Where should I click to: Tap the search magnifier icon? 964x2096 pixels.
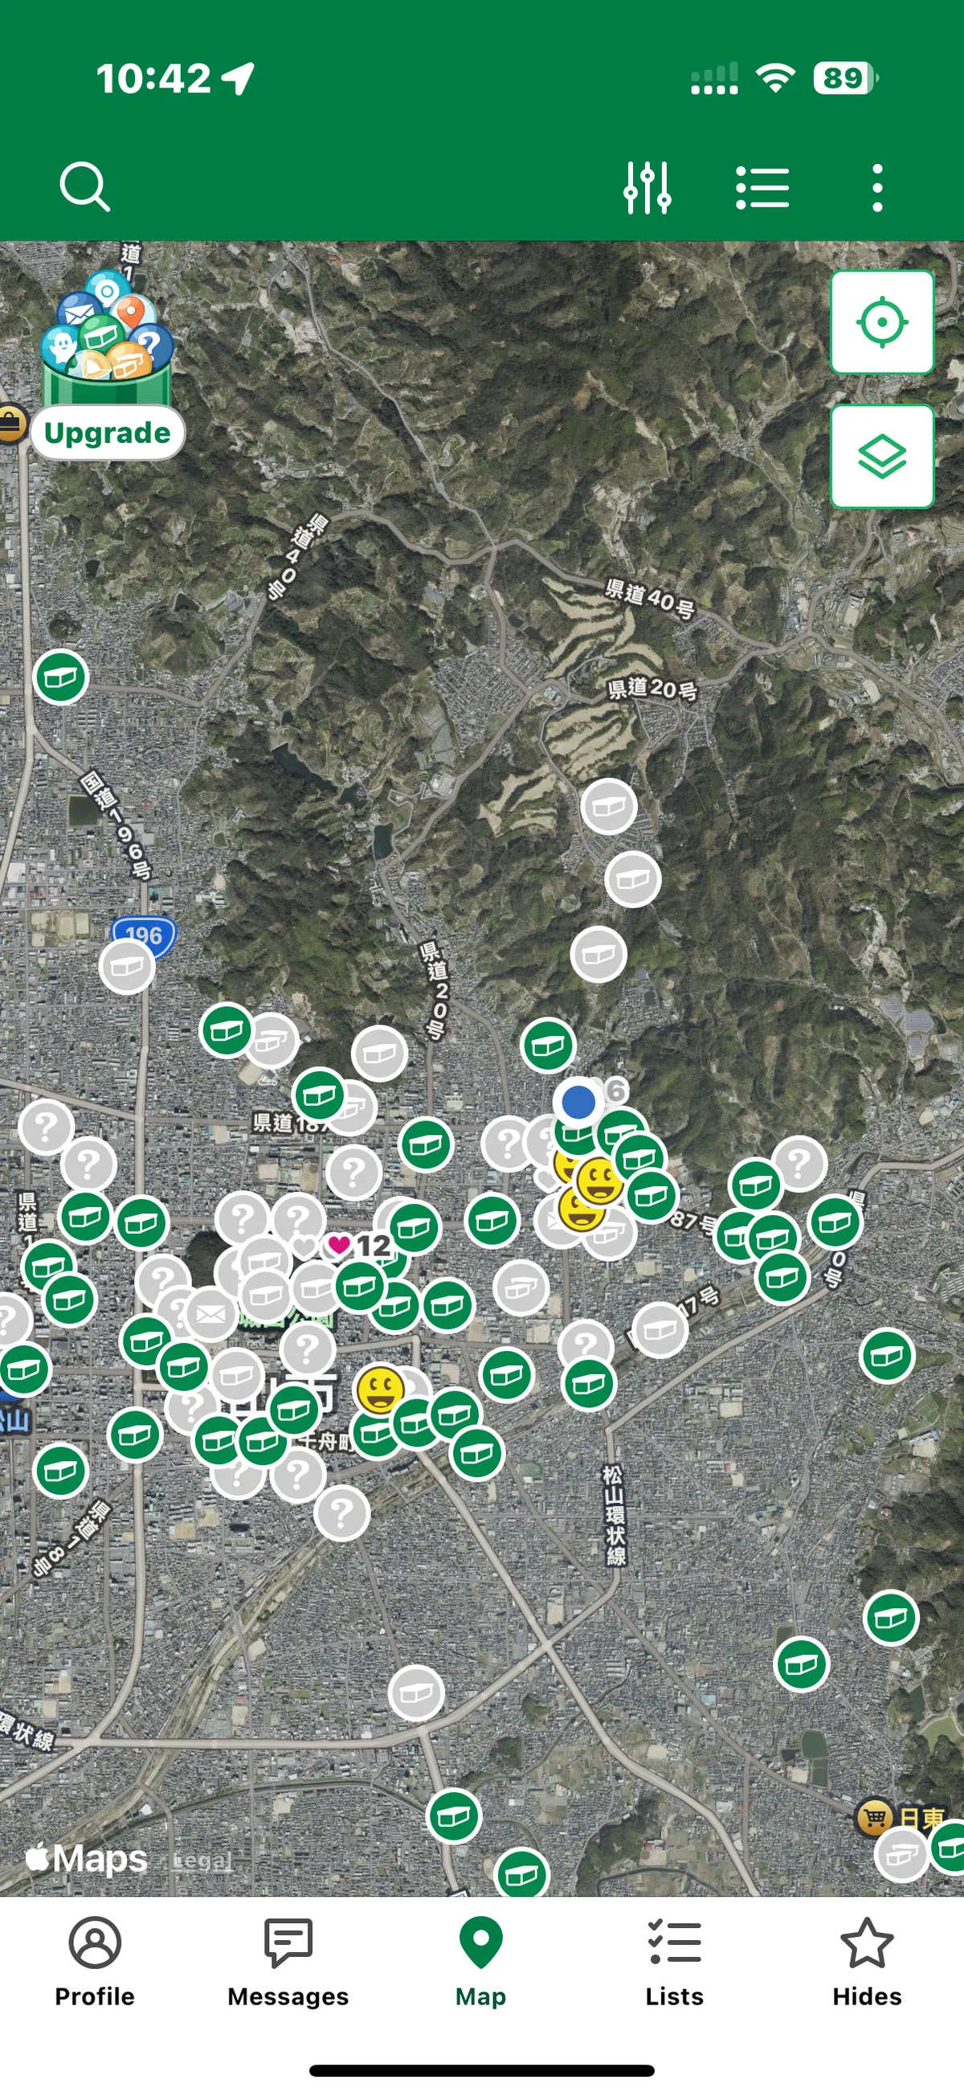click(x=84, y=187)
